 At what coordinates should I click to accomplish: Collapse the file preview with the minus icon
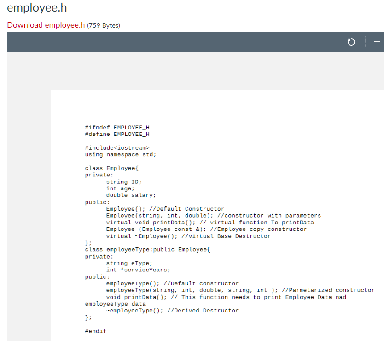377,41
